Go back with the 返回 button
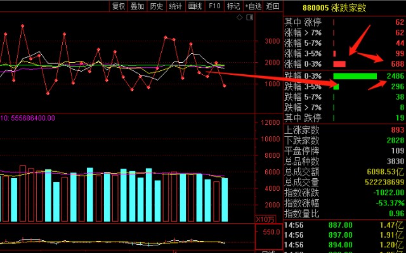406x253 pixels. 273,6
